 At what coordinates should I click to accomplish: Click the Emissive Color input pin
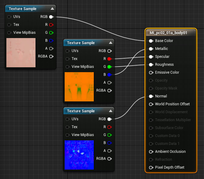tap(151, 72)
